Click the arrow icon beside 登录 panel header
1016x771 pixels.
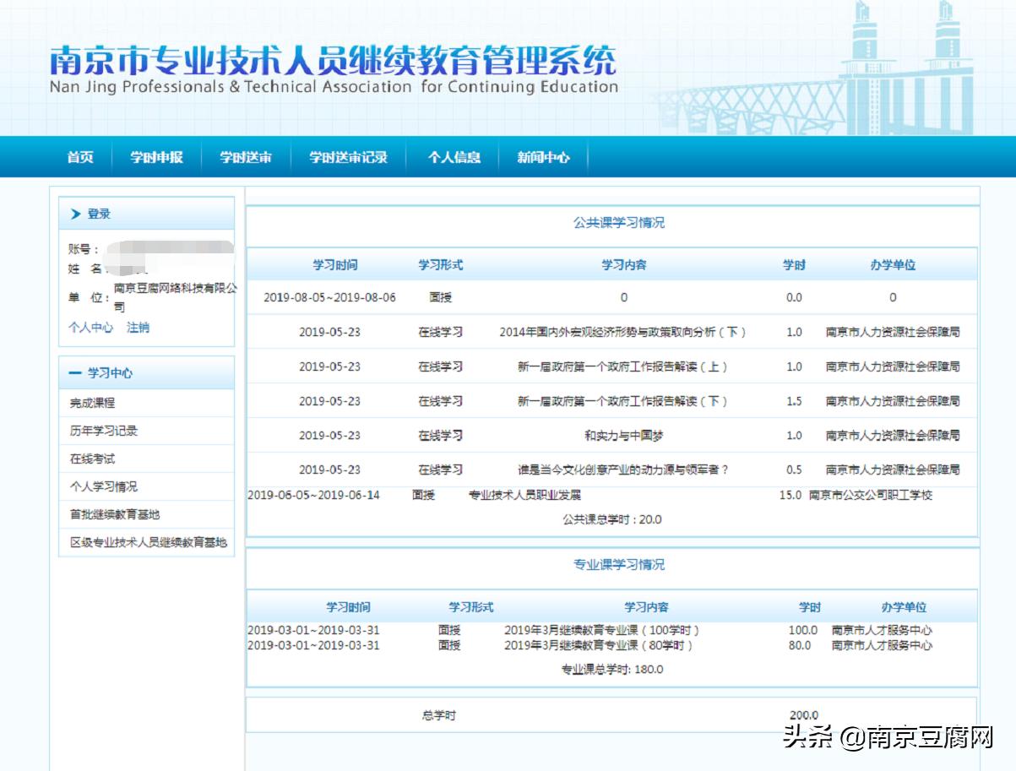coord(76,213)
